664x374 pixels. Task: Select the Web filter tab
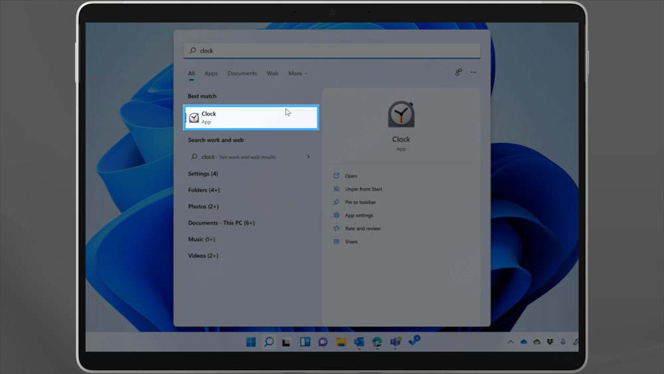click(x=272, y=74)
